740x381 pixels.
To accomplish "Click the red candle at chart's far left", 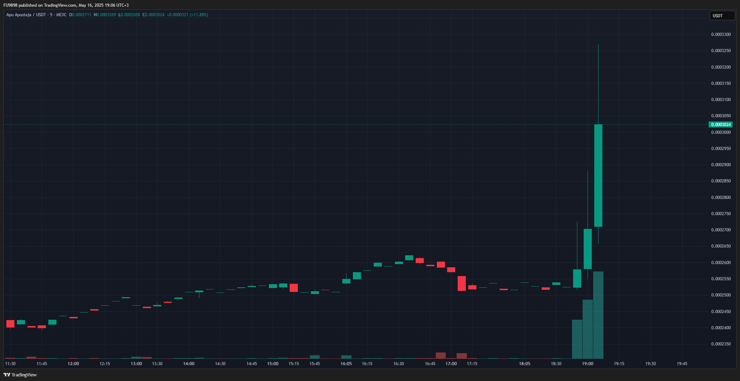I will (x=11, y=324).
